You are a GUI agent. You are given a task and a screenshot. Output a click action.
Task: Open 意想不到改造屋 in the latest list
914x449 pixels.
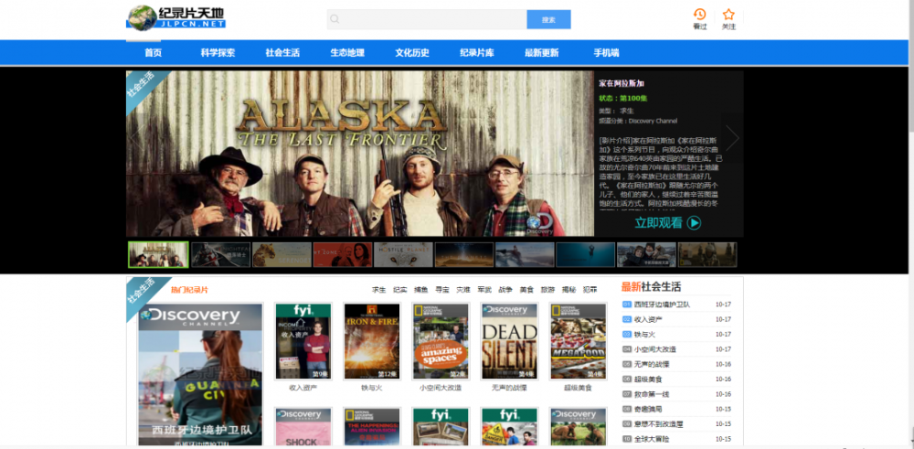(657, 424)
